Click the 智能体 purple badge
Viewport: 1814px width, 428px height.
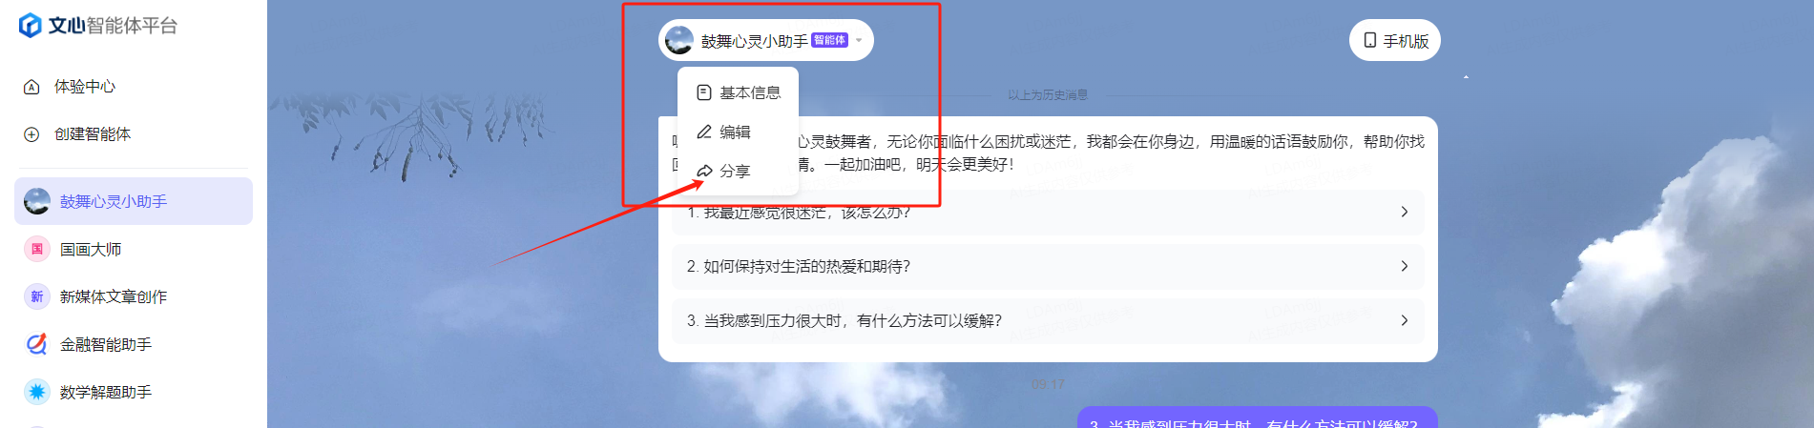(x=829, y=40)
